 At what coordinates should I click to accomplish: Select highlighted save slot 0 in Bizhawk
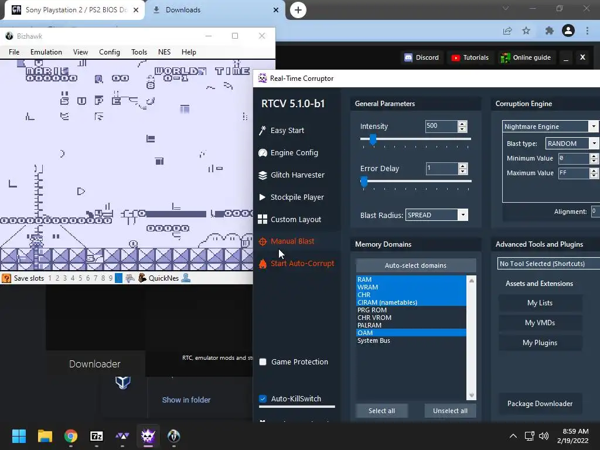[x=118, y=278]
